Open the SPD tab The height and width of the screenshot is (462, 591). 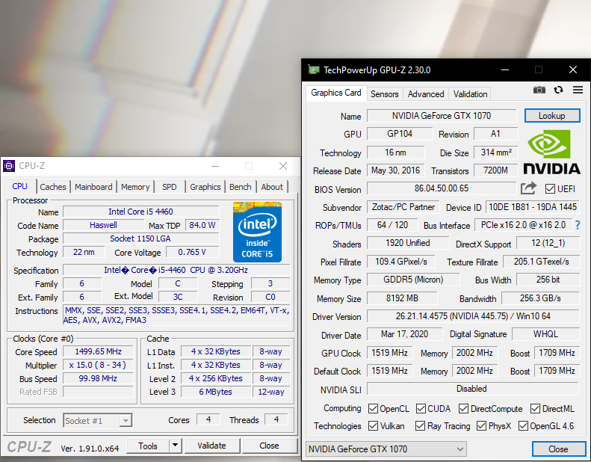click(170, 187)
